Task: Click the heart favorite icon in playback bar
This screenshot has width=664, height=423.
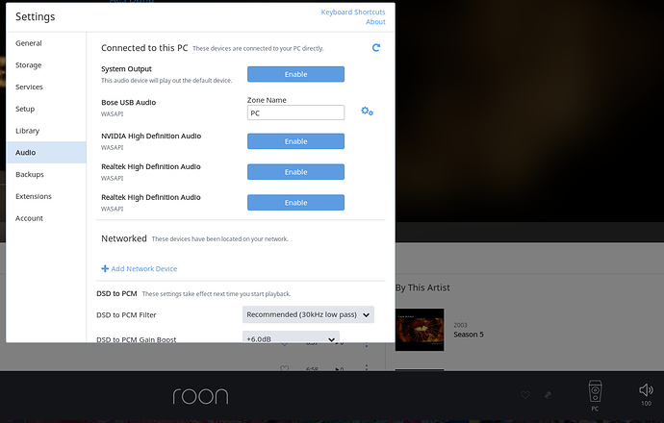Action: [x=525, y=395]
